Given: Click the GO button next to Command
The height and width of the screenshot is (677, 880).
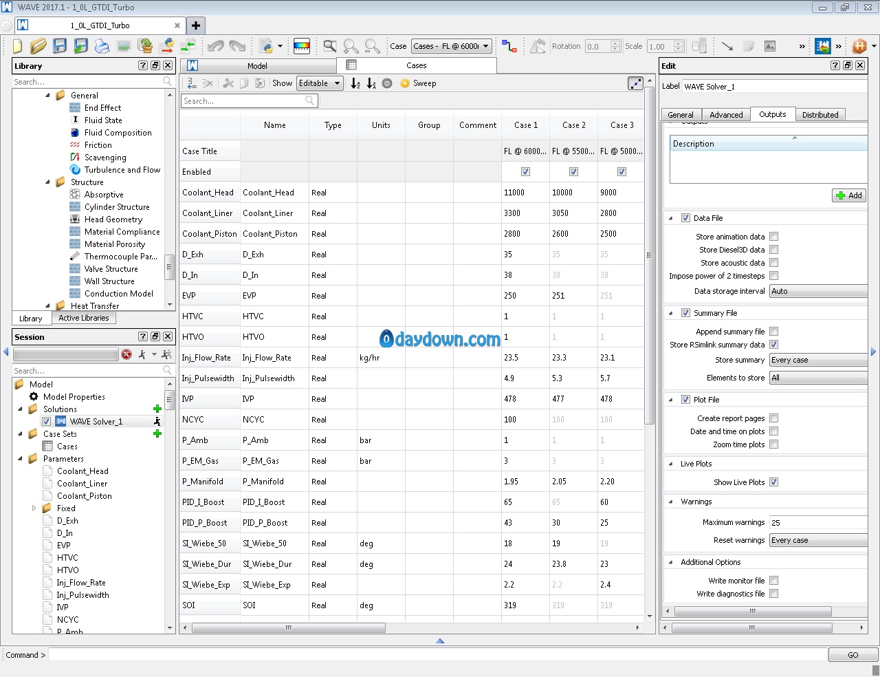Looking at the screenshot, I should (853, 655).
